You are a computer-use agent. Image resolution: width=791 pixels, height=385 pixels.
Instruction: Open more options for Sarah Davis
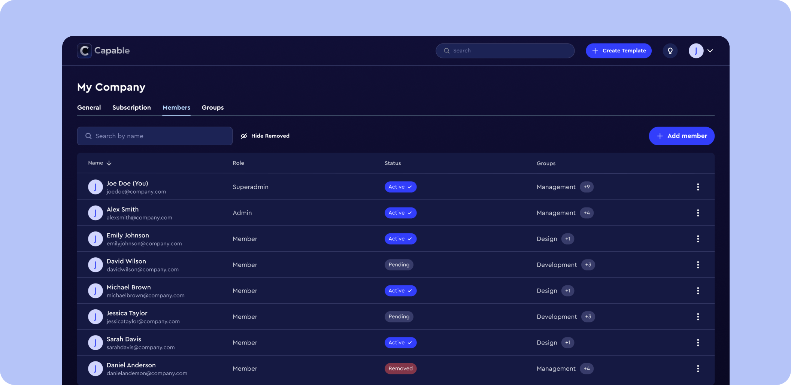point(698,343)
